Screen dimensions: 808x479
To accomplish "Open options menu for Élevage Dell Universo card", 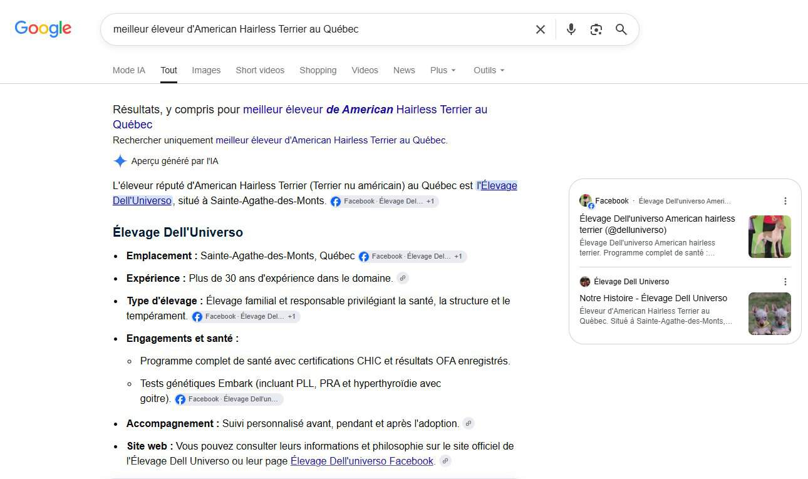I will click(x=785, y=282).
